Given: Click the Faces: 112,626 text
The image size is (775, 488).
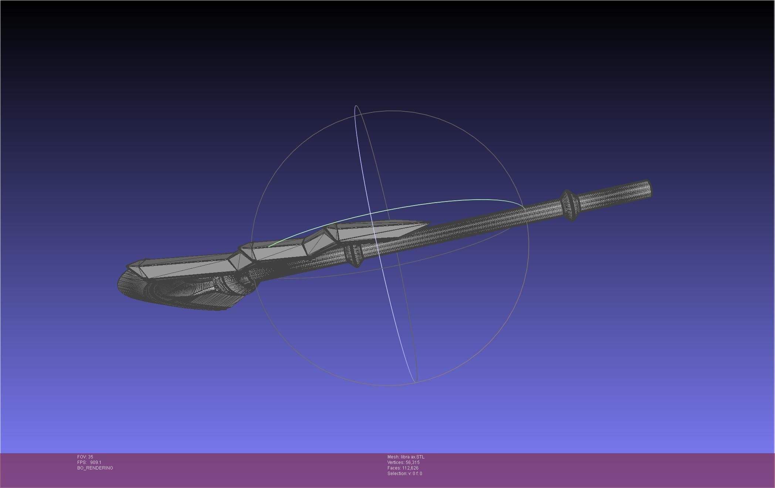Looking at the screenshot, I should pyautogui.click(x=403, y=468).
